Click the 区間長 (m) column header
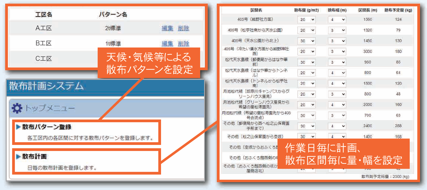The width and height of the screenshot is (427, 190). tap(368, 10)
